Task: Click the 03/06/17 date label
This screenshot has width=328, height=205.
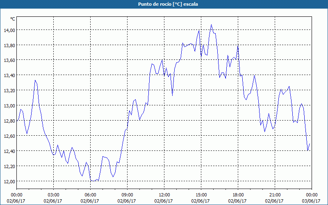Action: pyautogui.click(x=311, y=201)
